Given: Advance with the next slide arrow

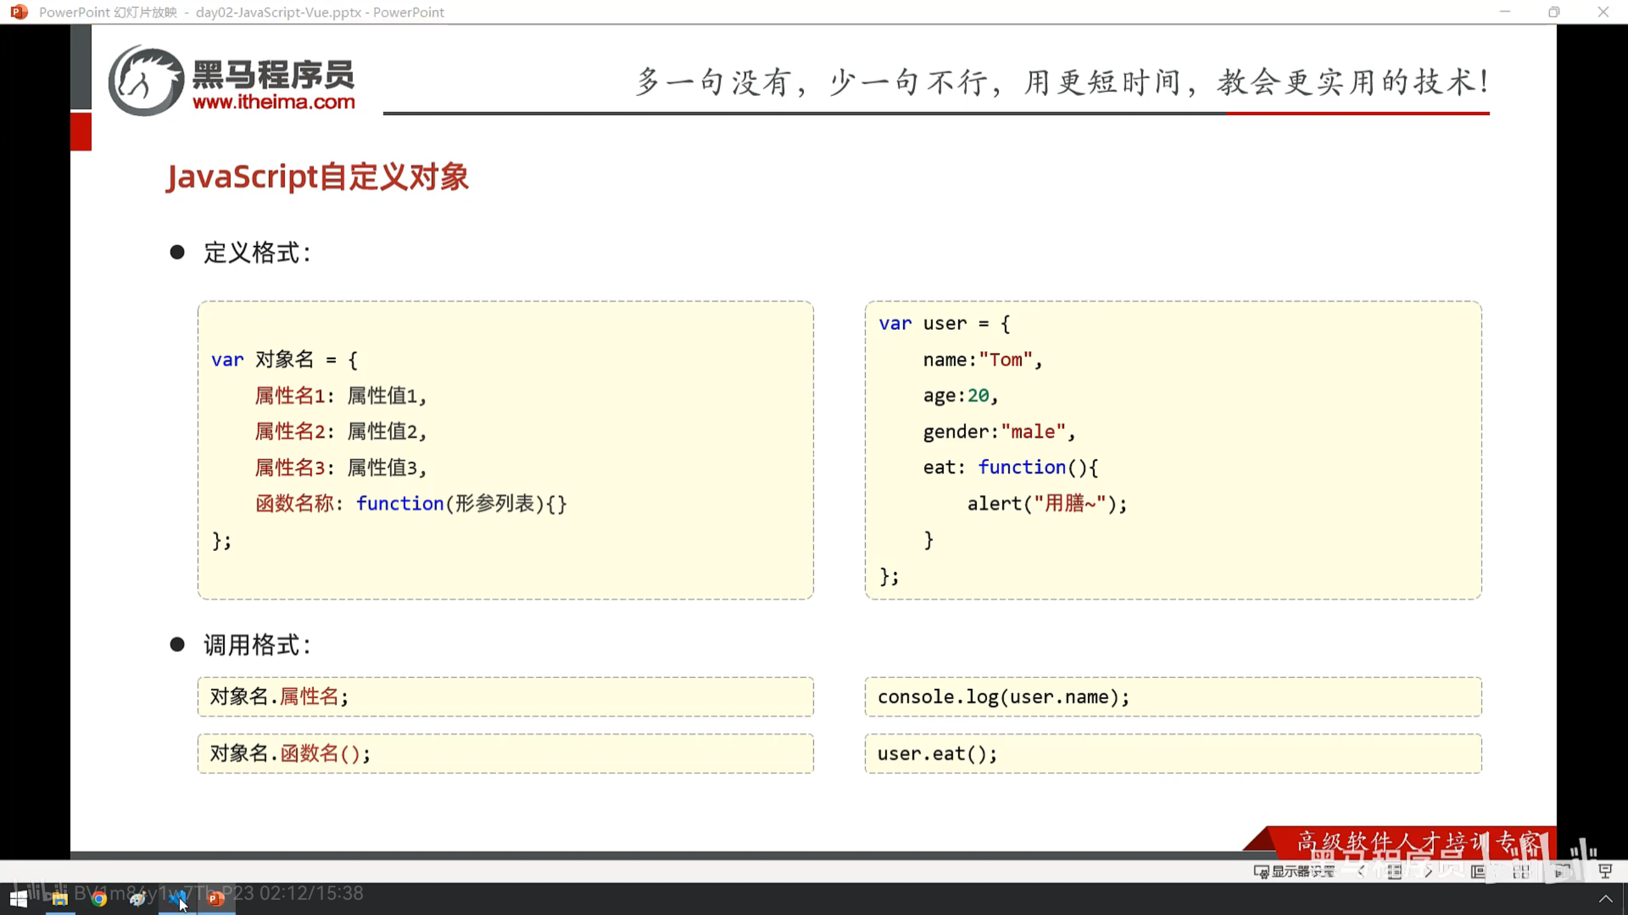Looking at the screenshot, I should coord(1428,871).
